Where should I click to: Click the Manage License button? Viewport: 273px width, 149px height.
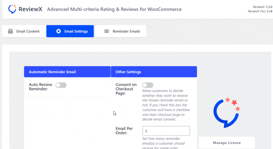pyautogui.click(x=227, y=143)
